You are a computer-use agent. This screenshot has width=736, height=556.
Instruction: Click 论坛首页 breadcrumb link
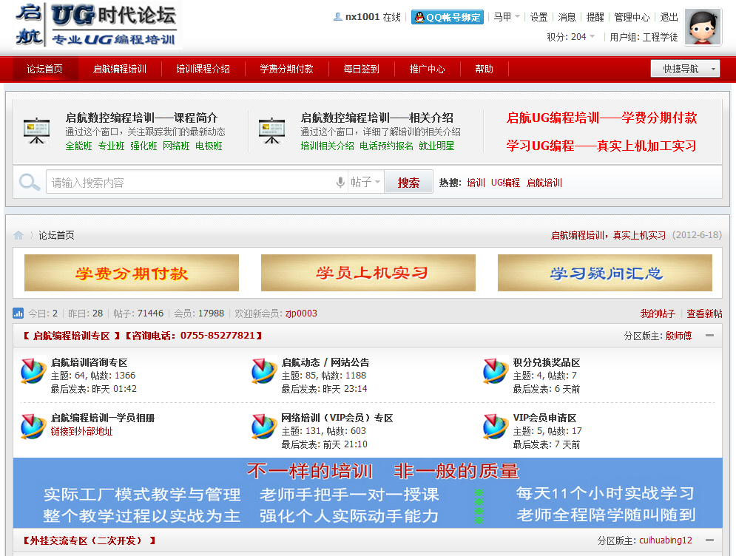(56, 235)
